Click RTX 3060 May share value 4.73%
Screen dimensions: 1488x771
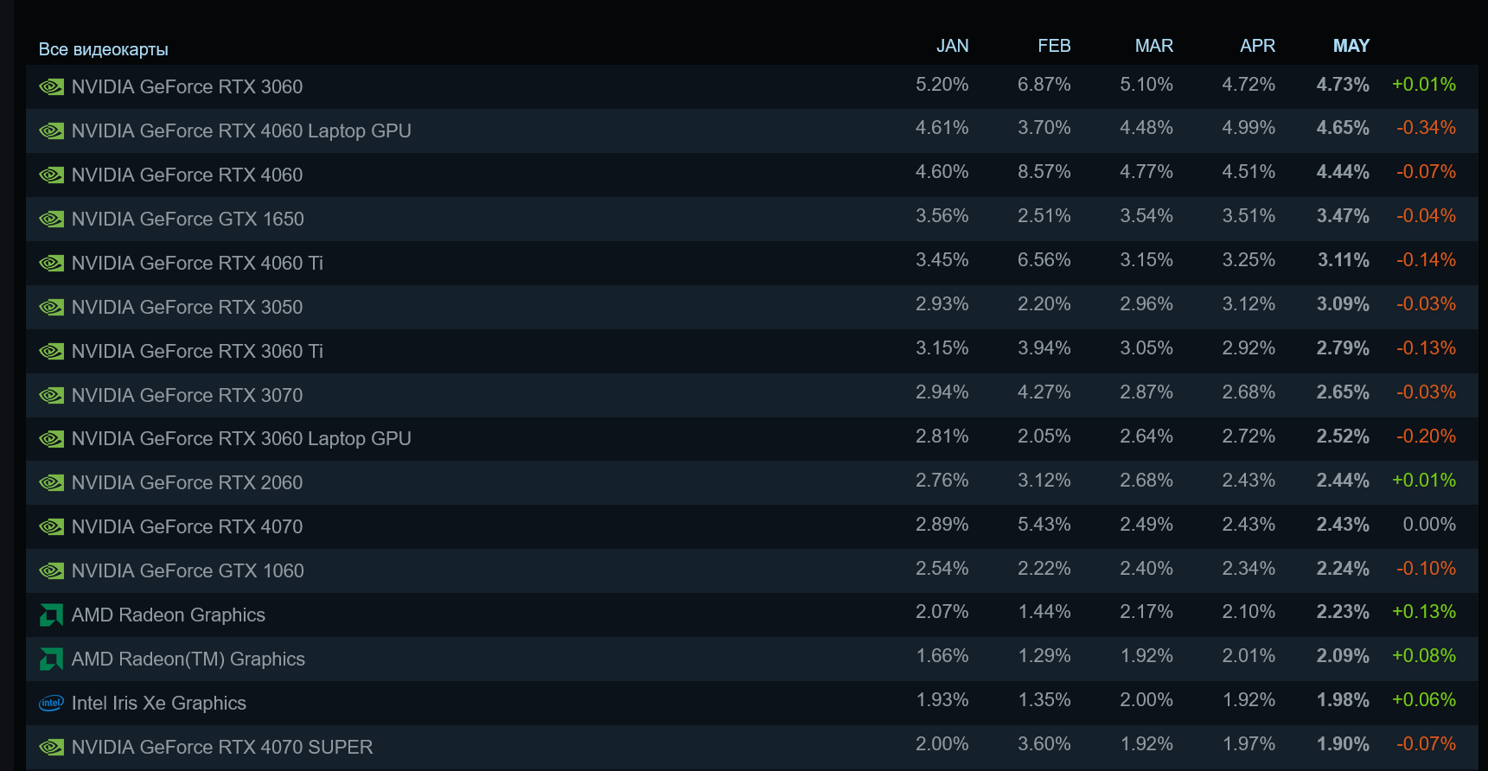[1343, 85]
